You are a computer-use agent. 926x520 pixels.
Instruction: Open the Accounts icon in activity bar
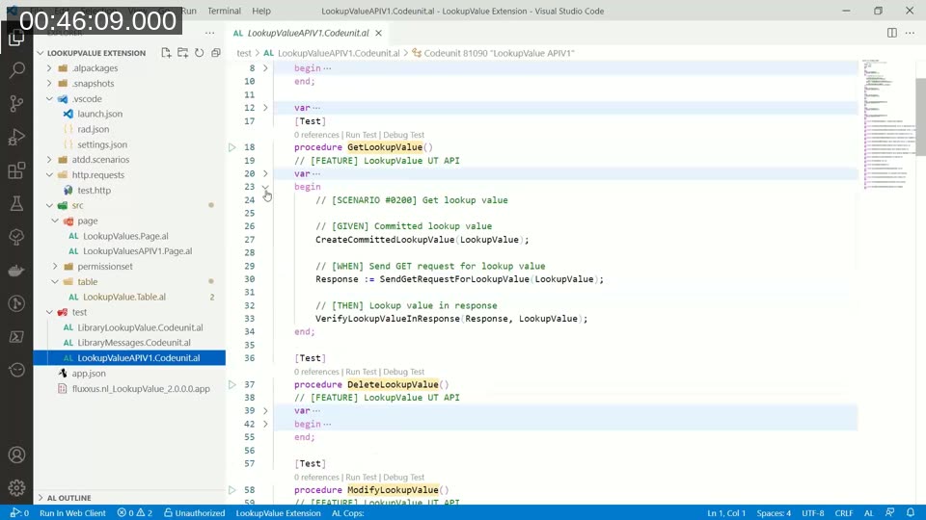coord(16,455)
